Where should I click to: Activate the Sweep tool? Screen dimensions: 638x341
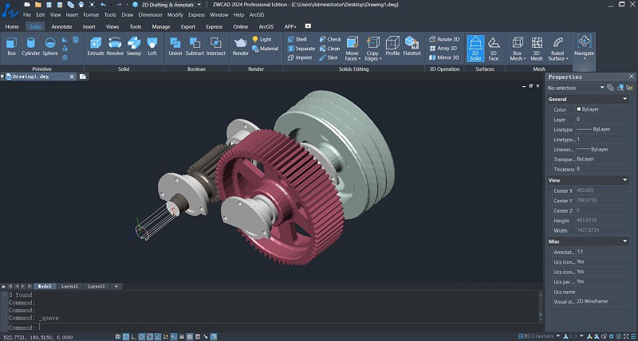(x=134, y=46)
